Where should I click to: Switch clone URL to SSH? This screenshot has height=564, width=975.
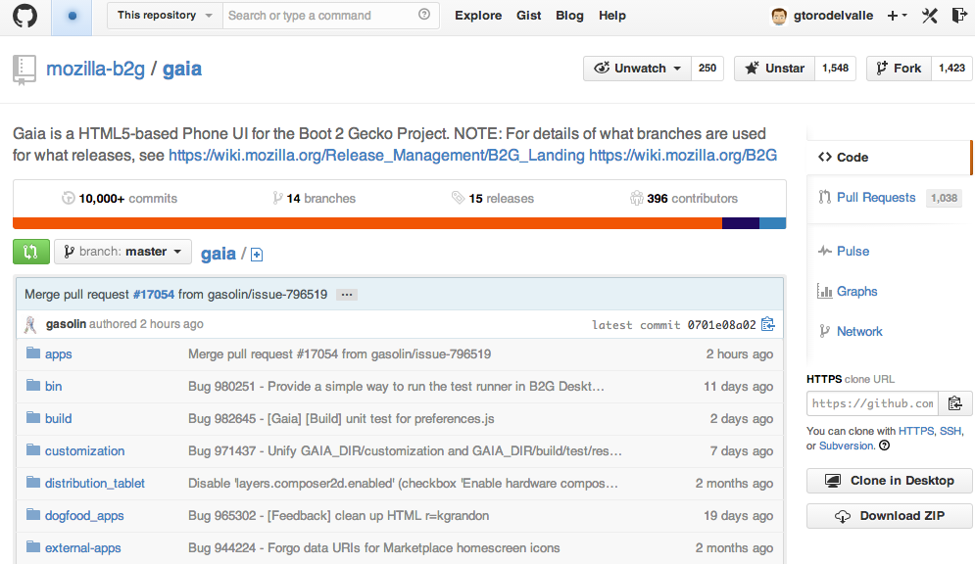(x=951, y=431)
